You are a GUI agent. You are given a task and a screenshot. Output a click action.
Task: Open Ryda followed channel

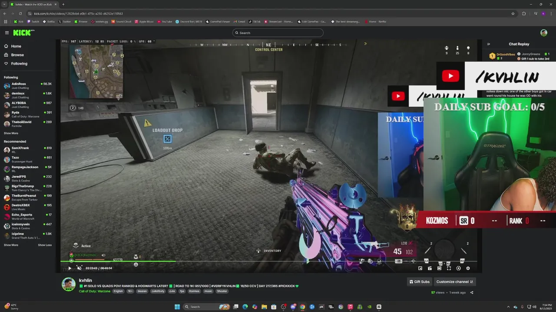[28, 114]
